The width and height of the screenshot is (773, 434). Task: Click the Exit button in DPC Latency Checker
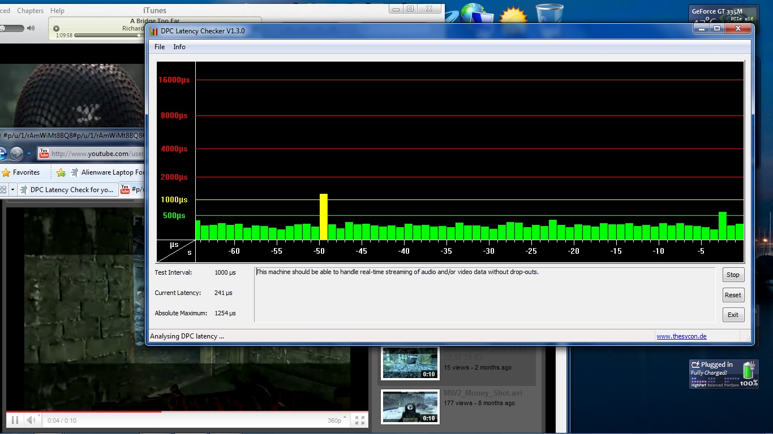[x=733, y=315]
